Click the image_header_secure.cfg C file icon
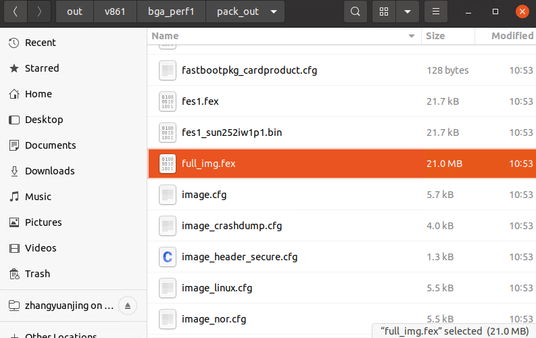The height and width of the screenshot is (338, 536). [x=167, y=257]
